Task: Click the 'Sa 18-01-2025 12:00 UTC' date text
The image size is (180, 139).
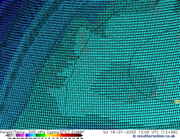Action: tap(131, 132)
